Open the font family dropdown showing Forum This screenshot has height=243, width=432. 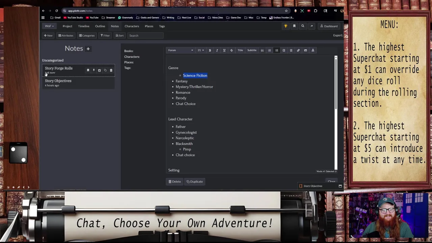click(x=181, y=50)
